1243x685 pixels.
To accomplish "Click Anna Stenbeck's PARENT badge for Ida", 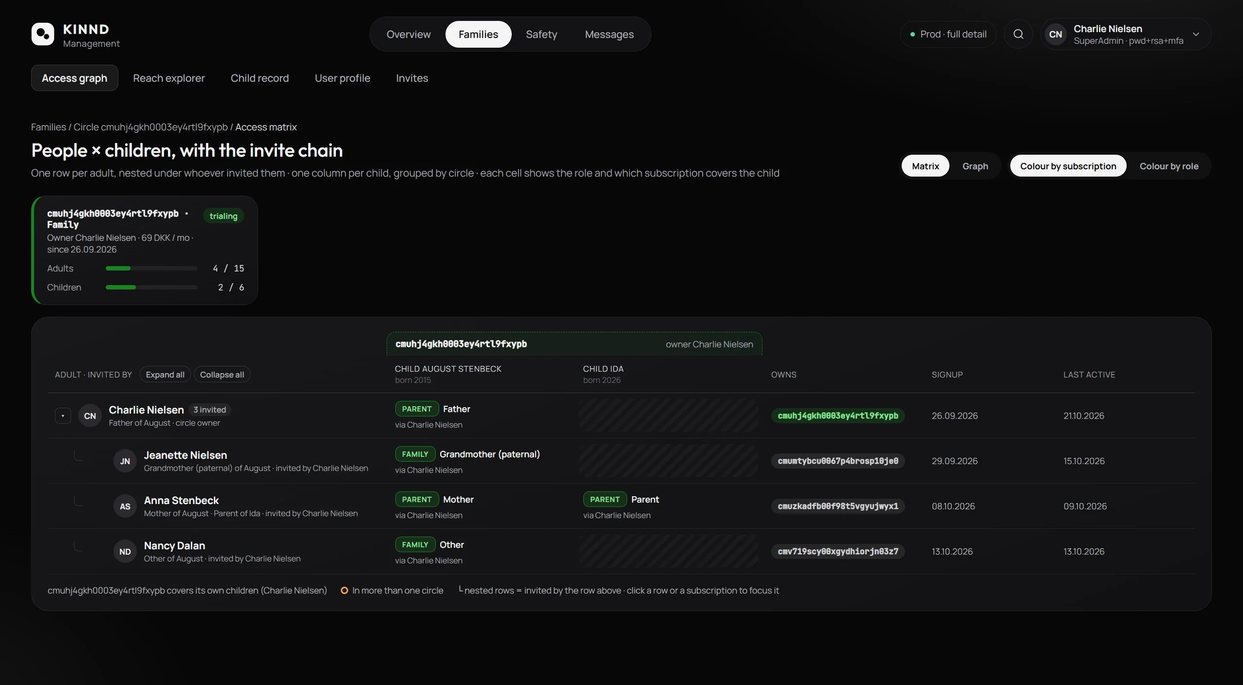I will [605, 499].
